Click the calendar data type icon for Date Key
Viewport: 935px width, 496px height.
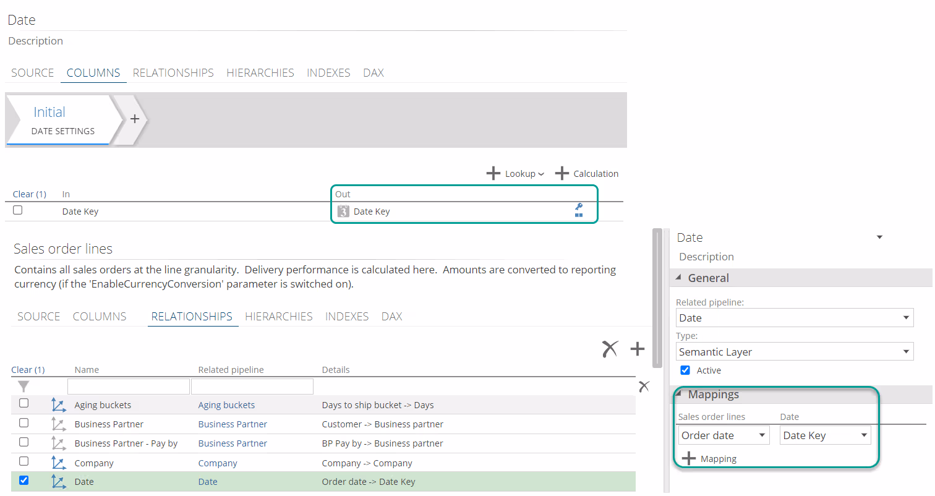(x=343, y=212)
